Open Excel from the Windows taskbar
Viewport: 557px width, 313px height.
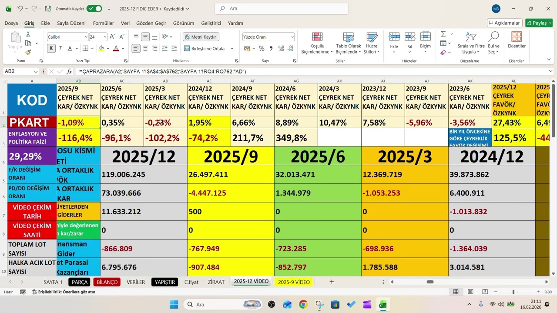(x=383, y=304)
